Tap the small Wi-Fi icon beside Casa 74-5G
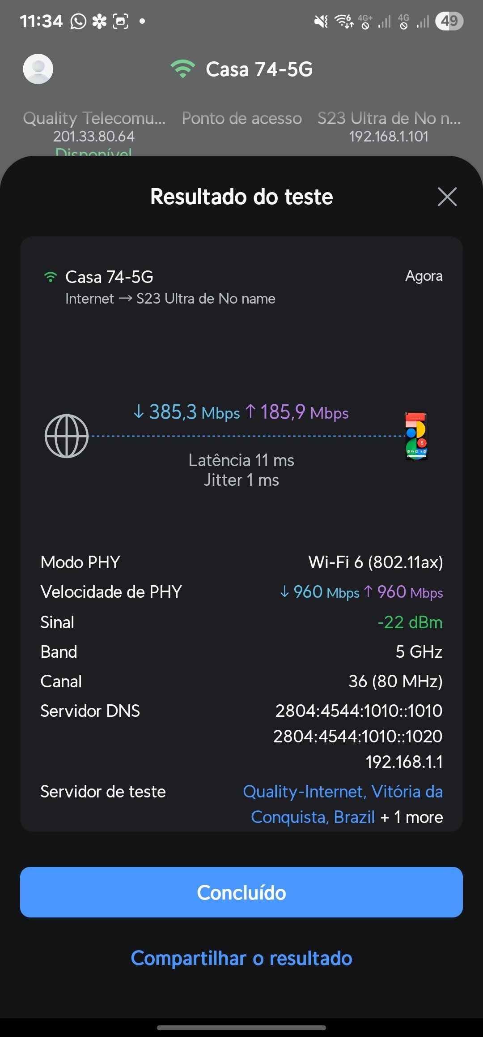The width and height of the screenshot is (483, 1037). click(51, 277)
